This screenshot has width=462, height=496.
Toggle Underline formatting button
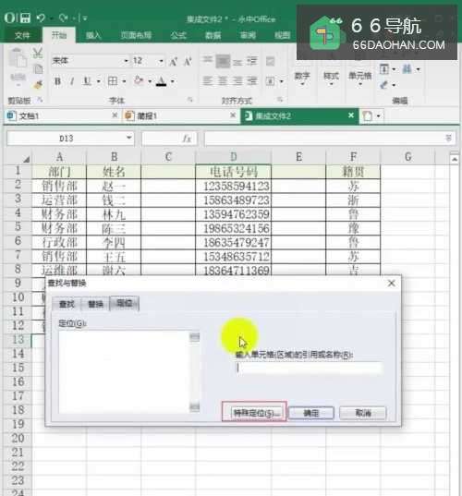point(87,81)
